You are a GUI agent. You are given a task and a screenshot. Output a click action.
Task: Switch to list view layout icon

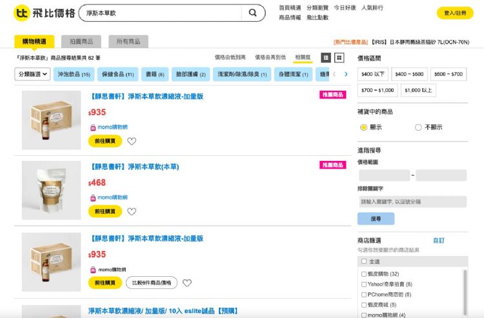[326, 57]
